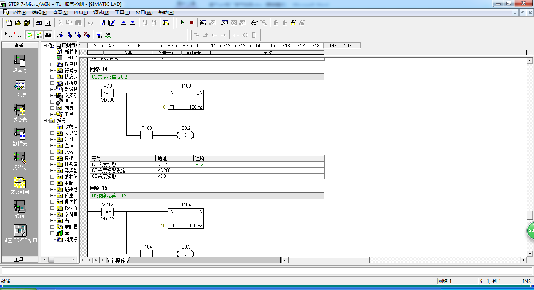Apply all symbols to the project

99,35
